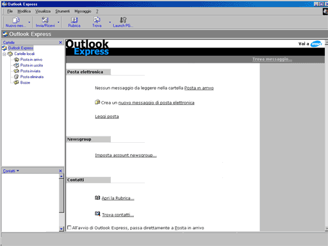Open the Strumenti menu
This screenshot has width=328, height=246.
(62, 12)
